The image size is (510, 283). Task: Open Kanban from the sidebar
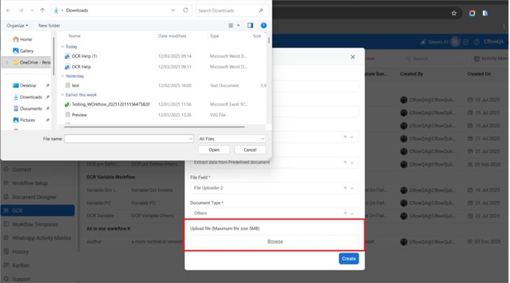[21, 265]
